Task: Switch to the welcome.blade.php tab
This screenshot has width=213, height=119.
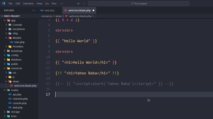Action: pyautogui.click(x=79, y=10)
